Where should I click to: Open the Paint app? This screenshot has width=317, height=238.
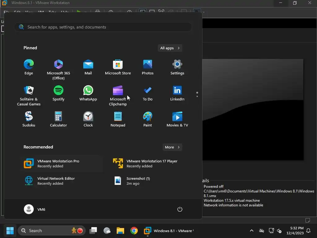(148, 119)
